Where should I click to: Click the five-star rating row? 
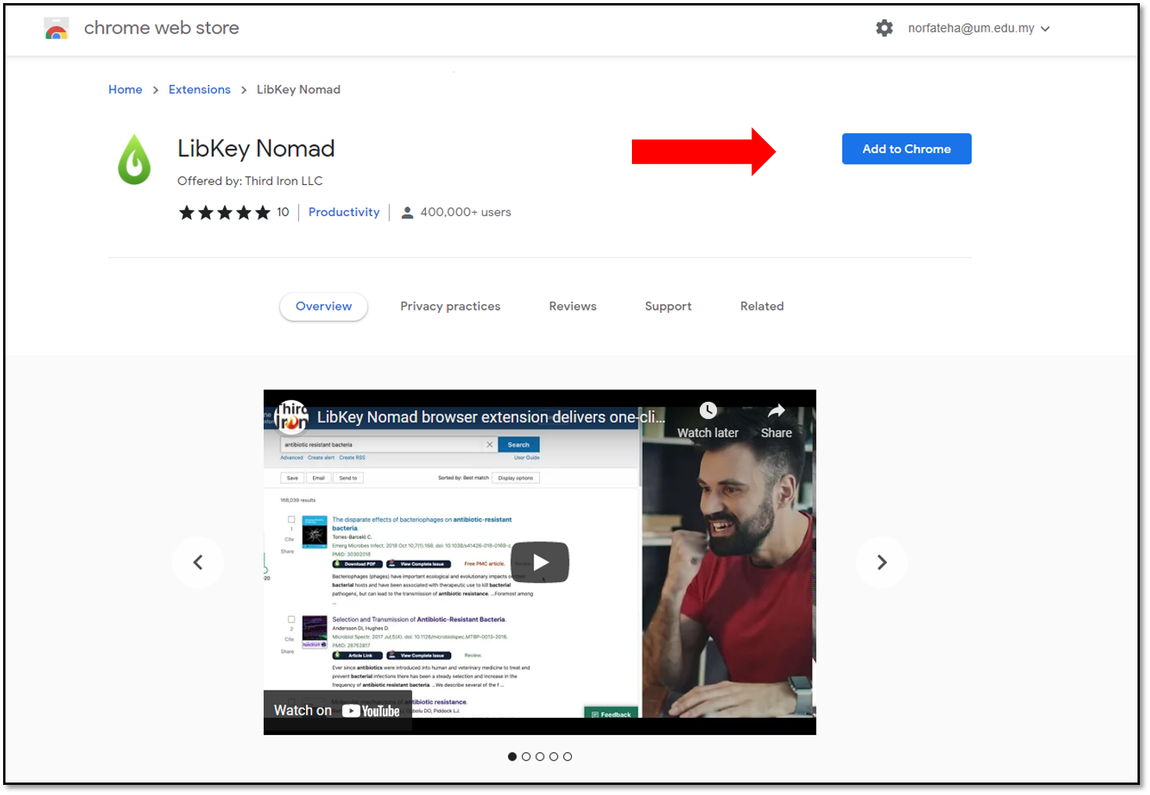tap(225, 212)
